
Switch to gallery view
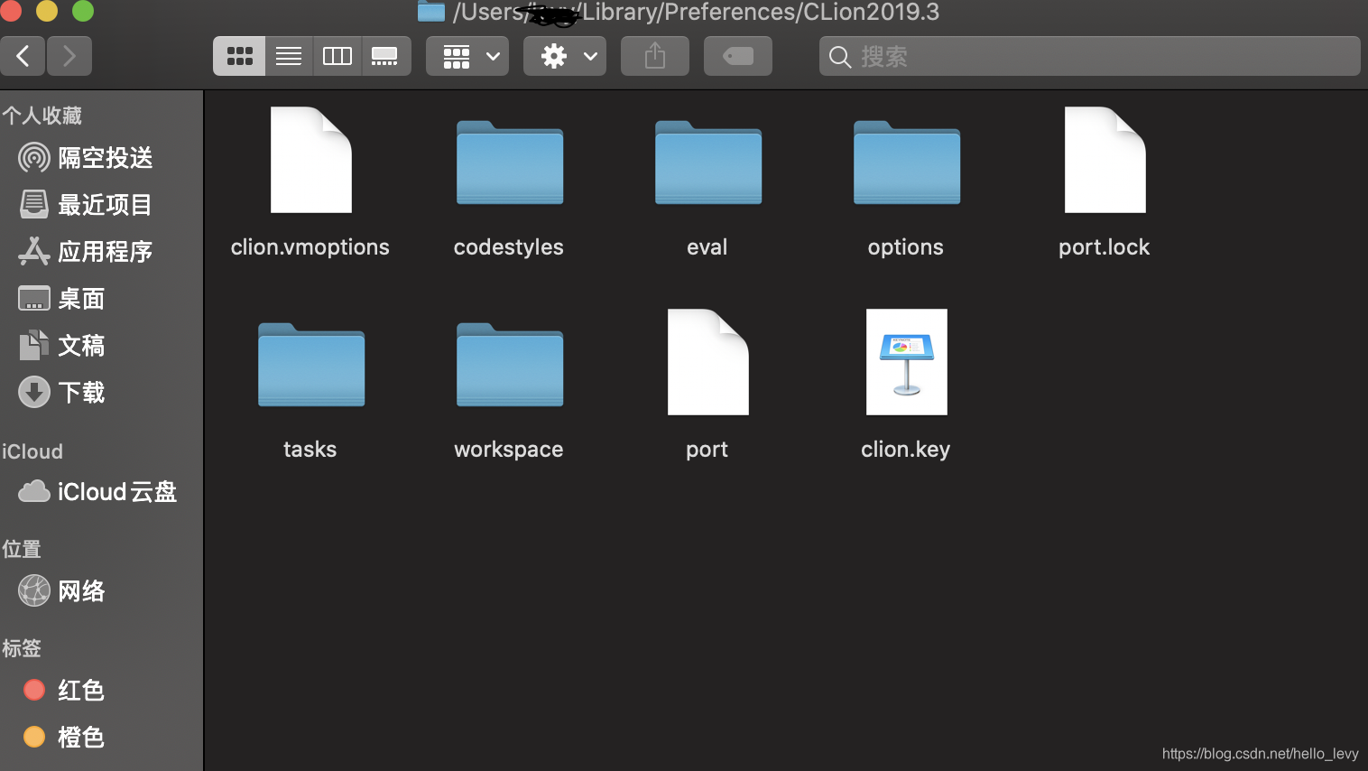point(385,56)
